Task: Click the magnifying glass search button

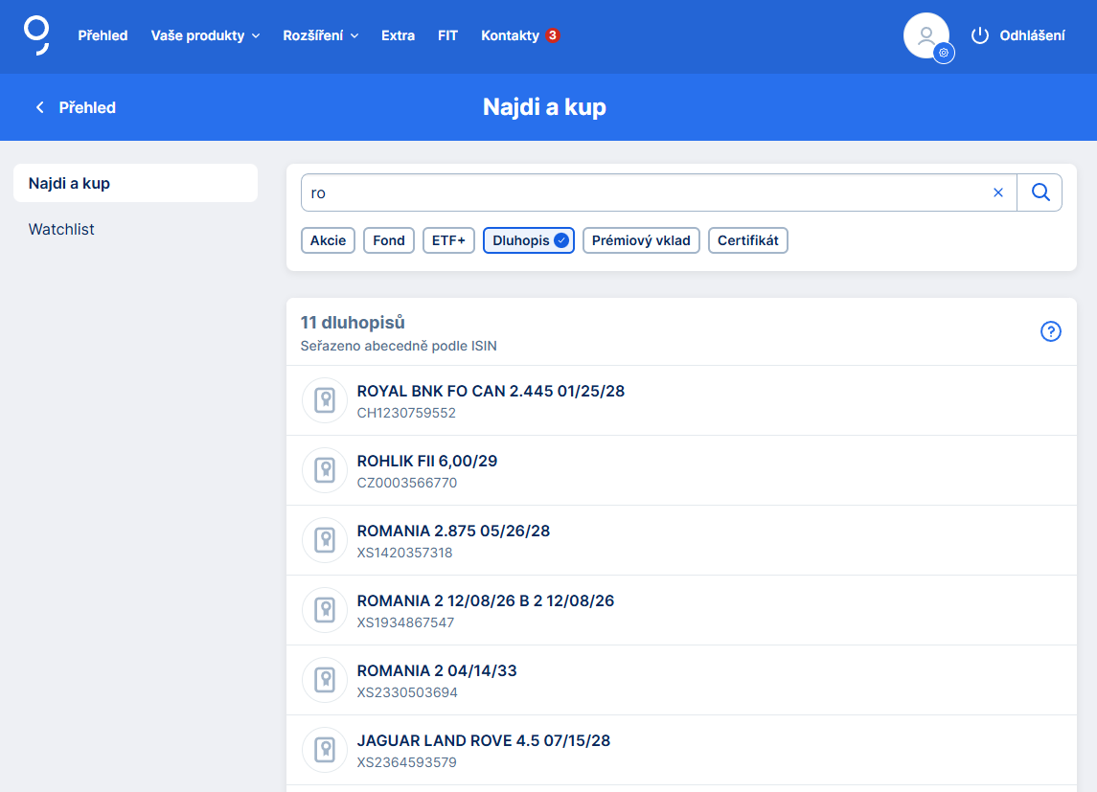Action: point(1040,192)
